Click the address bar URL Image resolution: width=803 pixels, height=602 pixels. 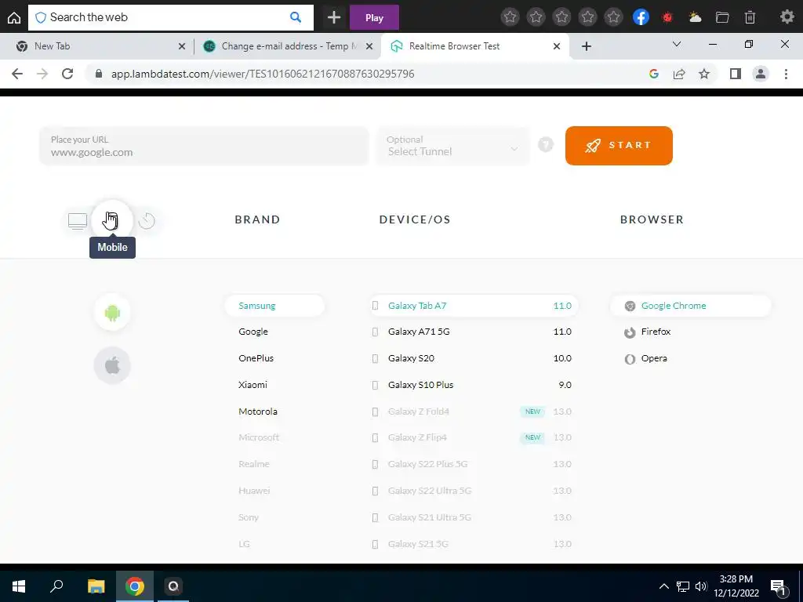[263, 74]
